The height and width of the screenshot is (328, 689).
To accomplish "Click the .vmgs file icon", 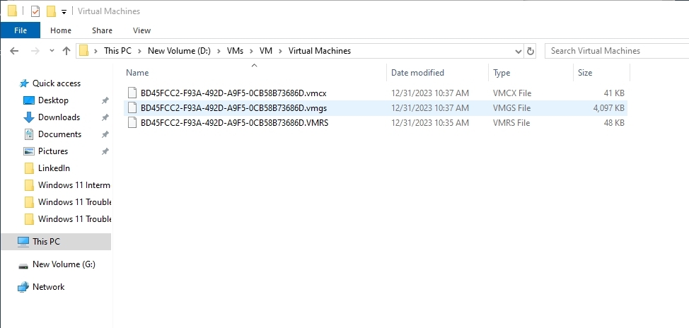I will click(x=132, y=108).
